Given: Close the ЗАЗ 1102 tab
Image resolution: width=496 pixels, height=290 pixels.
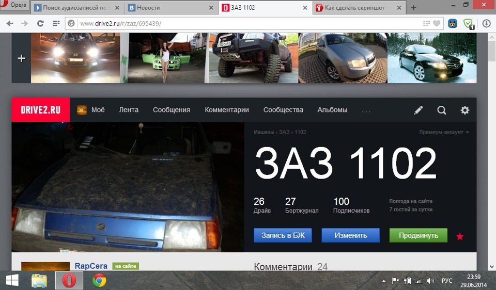Looking at the screenshot, I should (305, 8).
